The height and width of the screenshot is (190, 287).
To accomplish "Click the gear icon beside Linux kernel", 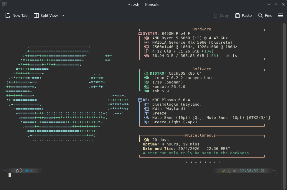I will click(147, 78).
